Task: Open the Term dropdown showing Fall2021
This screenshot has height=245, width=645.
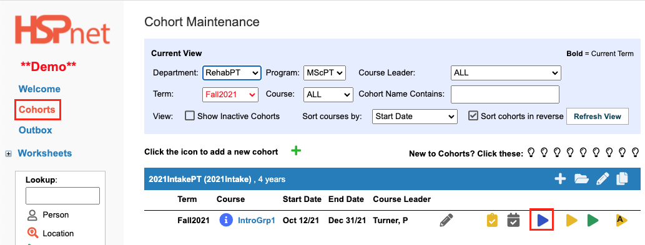Action: point(230,94)
